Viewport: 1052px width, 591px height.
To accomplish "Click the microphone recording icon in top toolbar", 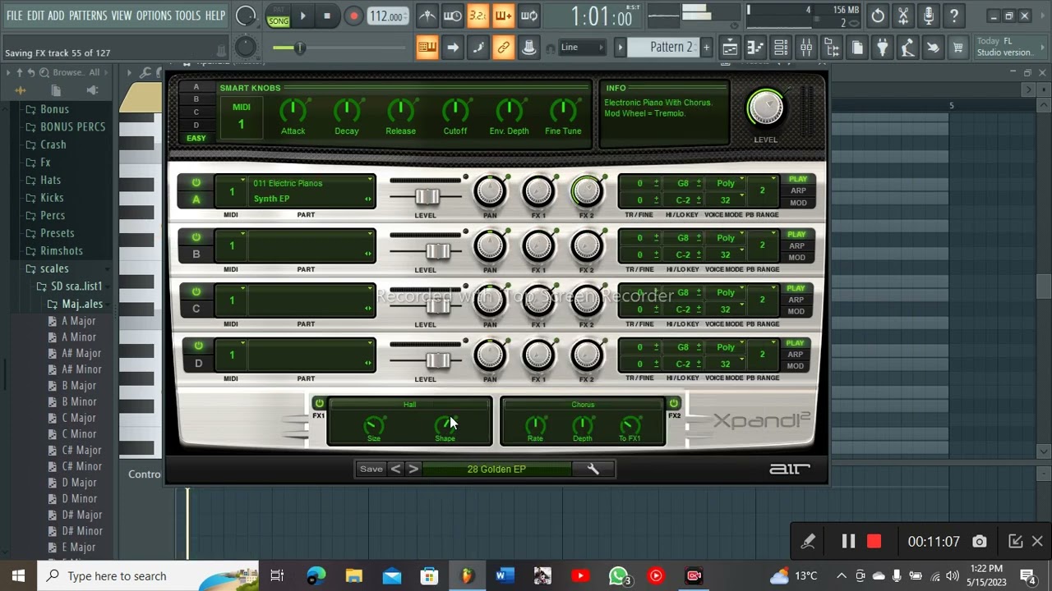I will click(929, 16).
